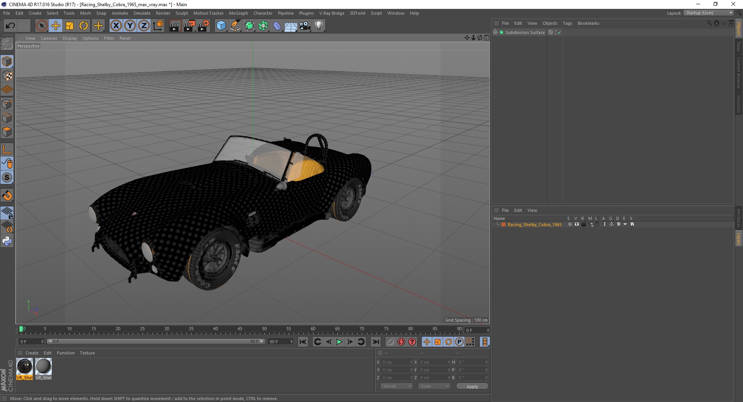Add a Subdivision Surface generator
Image resolution: width=743 pixels, height=402 pixels.
pos(249,26)
